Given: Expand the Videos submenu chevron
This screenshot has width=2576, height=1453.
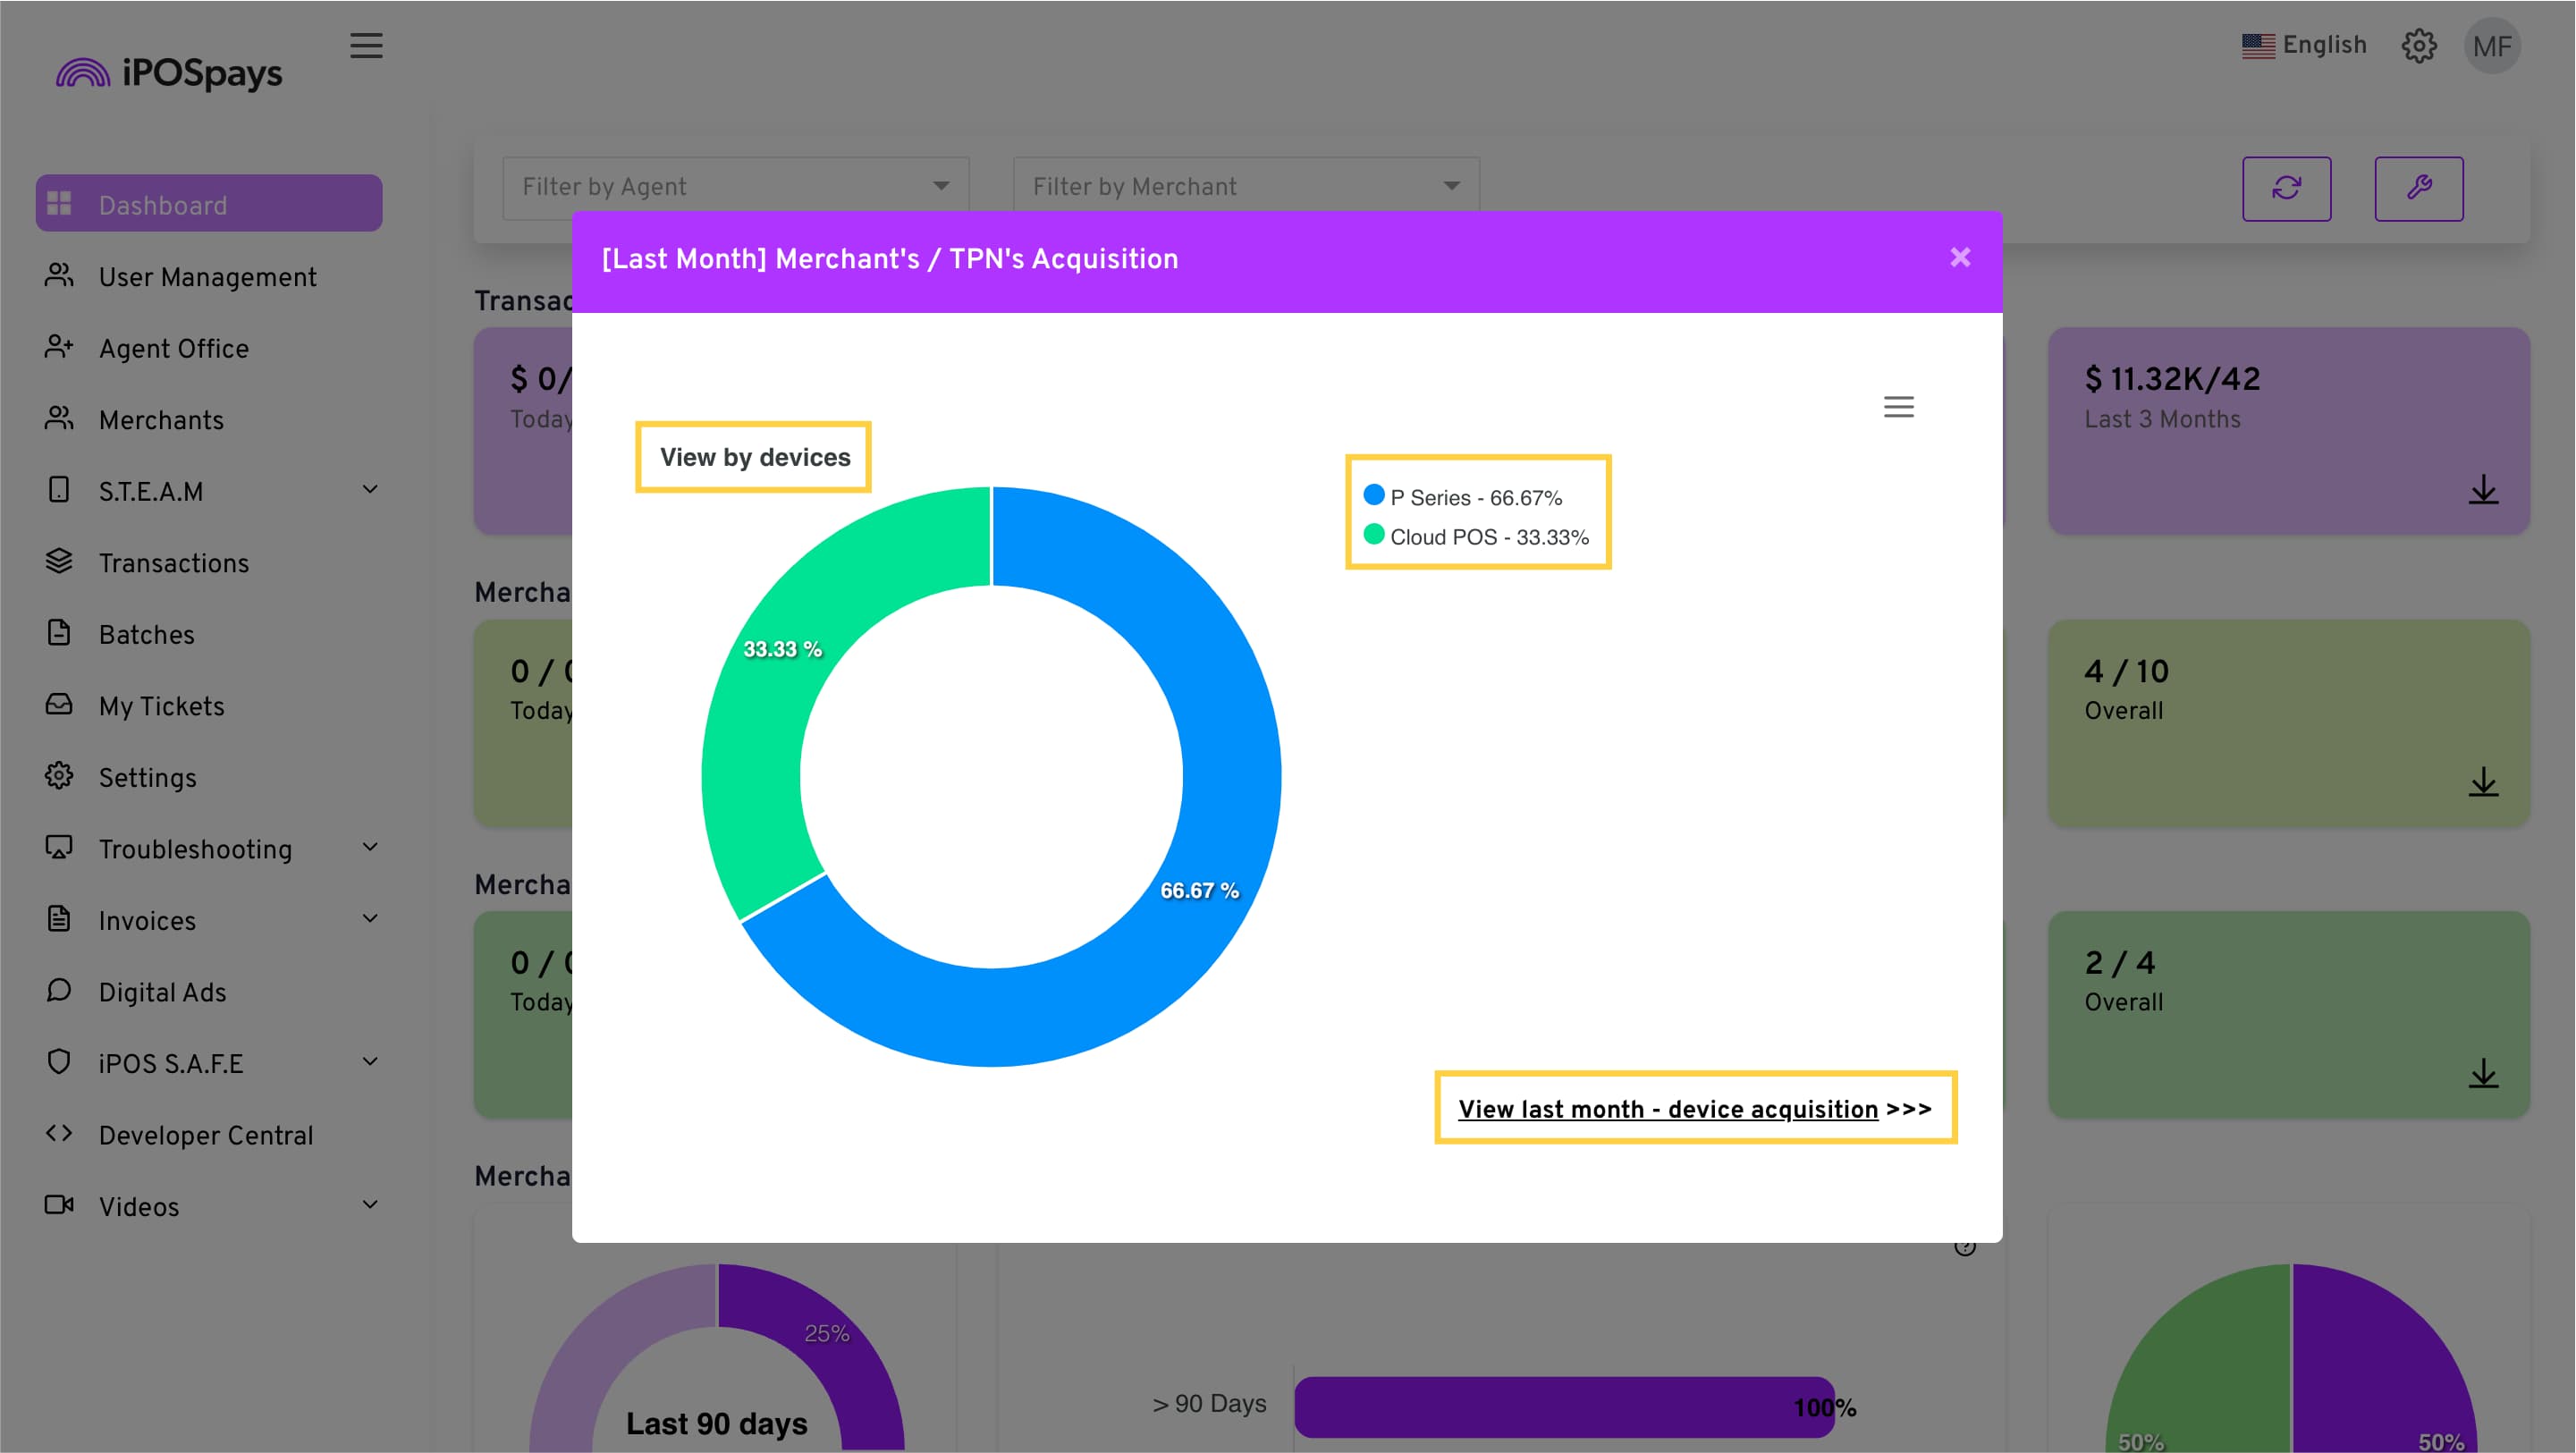Looking at the screenshot, I should [x=370, y=1205].
